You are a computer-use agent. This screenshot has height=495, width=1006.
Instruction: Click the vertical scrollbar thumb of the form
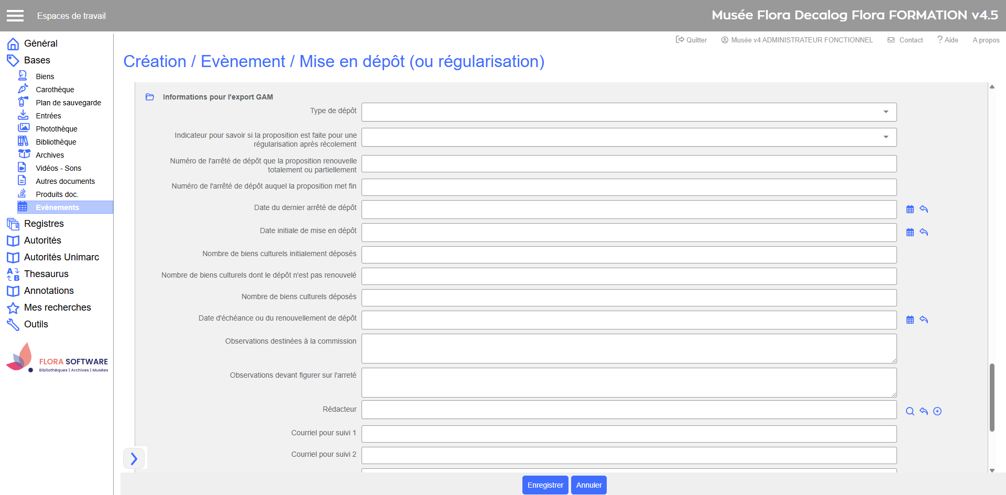click(x=992, y=397)
